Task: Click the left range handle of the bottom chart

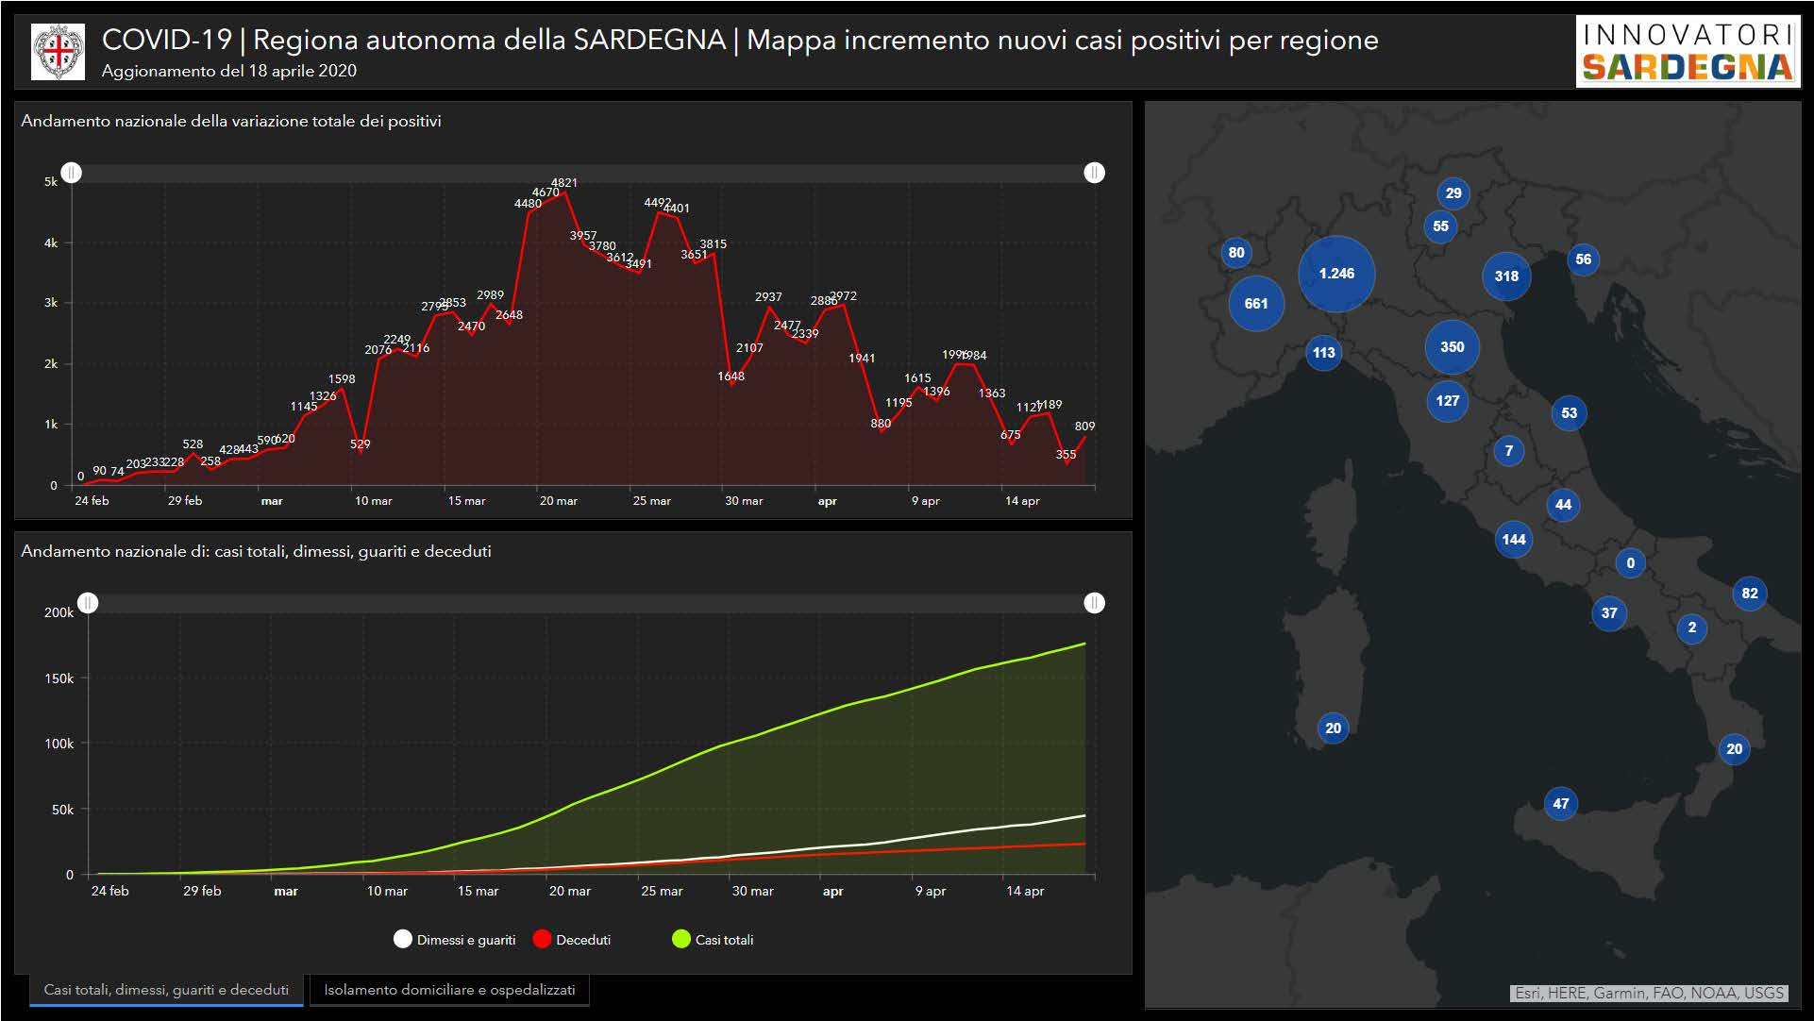Action: (x=88, y=603)
